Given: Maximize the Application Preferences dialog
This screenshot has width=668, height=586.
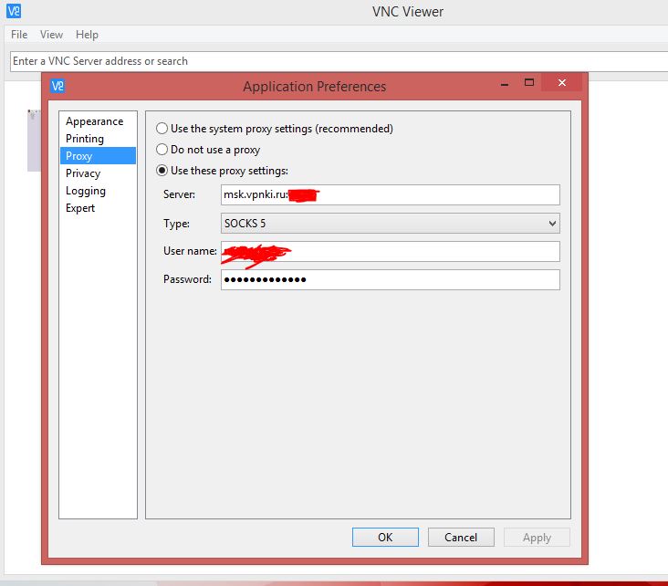Looking at the screenshot, I should click(x=529, y=83).
